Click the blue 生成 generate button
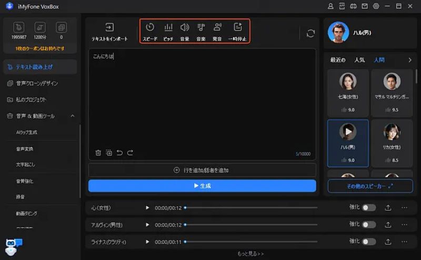The height and width of the screenshot is (260, 421). 202,186
